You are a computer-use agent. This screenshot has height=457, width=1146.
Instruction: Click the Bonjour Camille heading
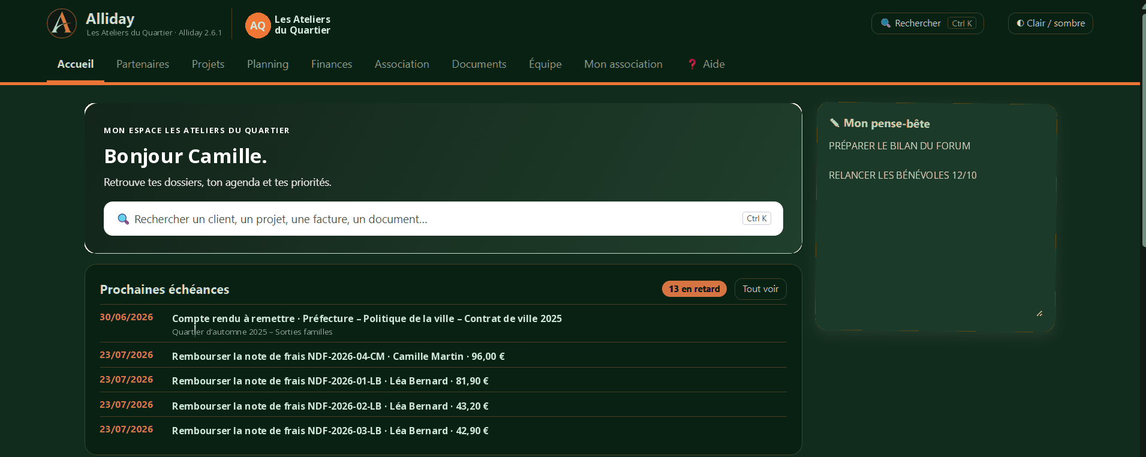click(185, 156)
